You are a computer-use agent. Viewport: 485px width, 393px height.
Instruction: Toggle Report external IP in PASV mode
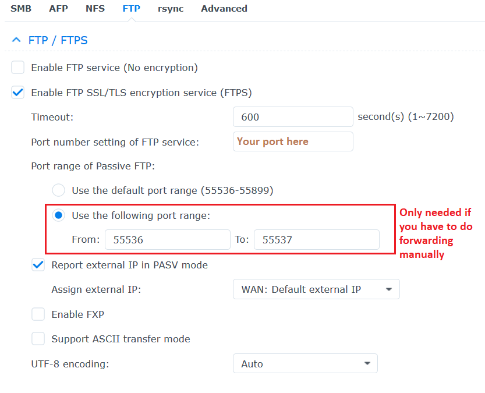(x=38, y=265)
